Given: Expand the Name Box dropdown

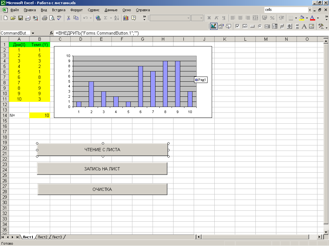Looking at the screenshot, I should click(33, 33).
